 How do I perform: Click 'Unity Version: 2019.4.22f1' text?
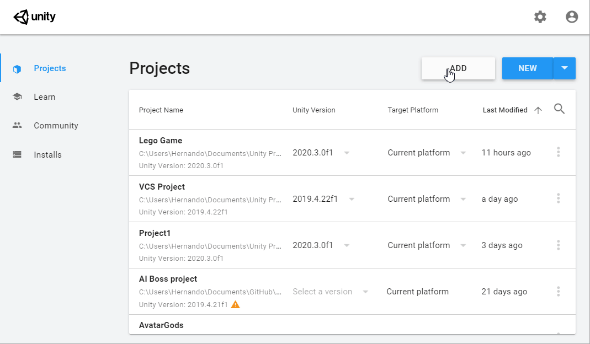[183, 212]
